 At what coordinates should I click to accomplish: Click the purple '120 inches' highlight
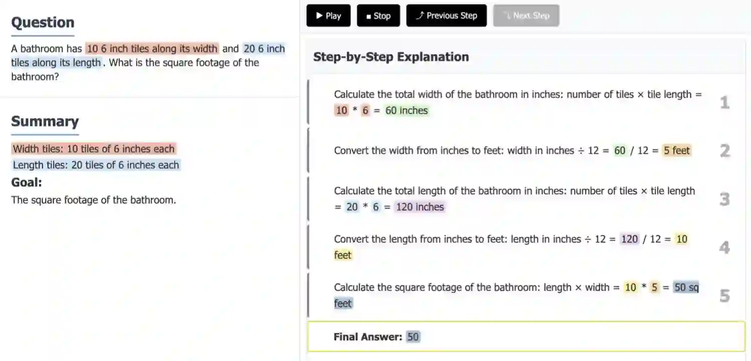pyautogui.click(x=420, y=207)
